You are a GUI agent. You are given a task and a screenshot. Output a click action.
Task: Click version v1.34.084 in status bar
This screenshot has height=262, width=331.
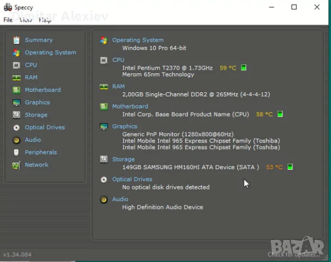coord(17,254)
